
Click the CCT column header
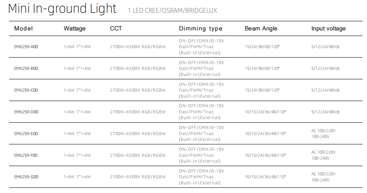(x=116, y=28)
